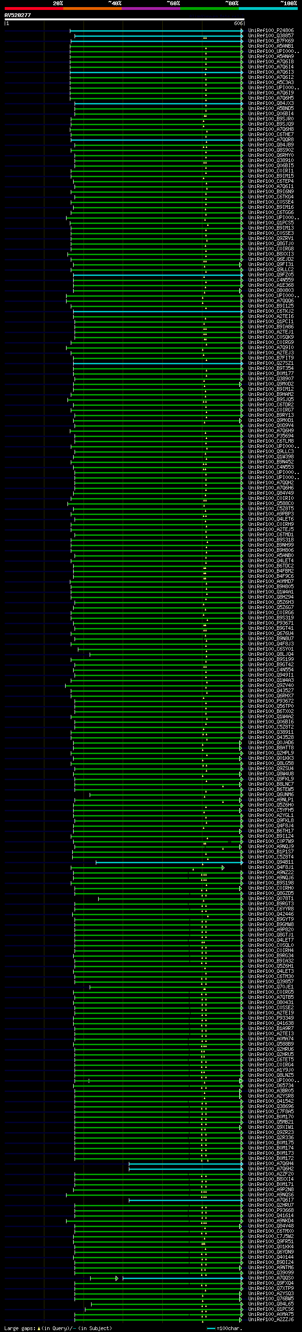Screen dimensions: 302x1332
Task: Click the cyan alignment bar of UniRef100_P24806
Action: [x=156, y=31]
